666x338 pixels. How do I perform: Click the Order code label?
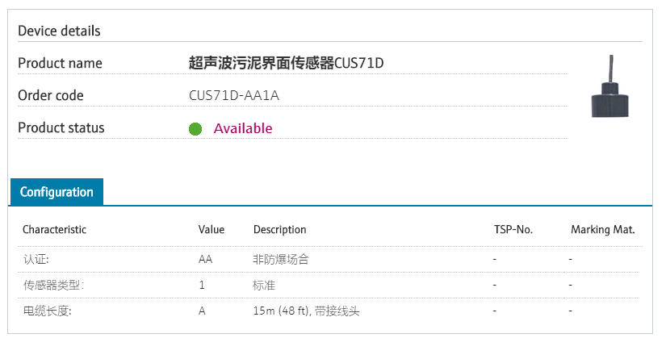(51, 95)
